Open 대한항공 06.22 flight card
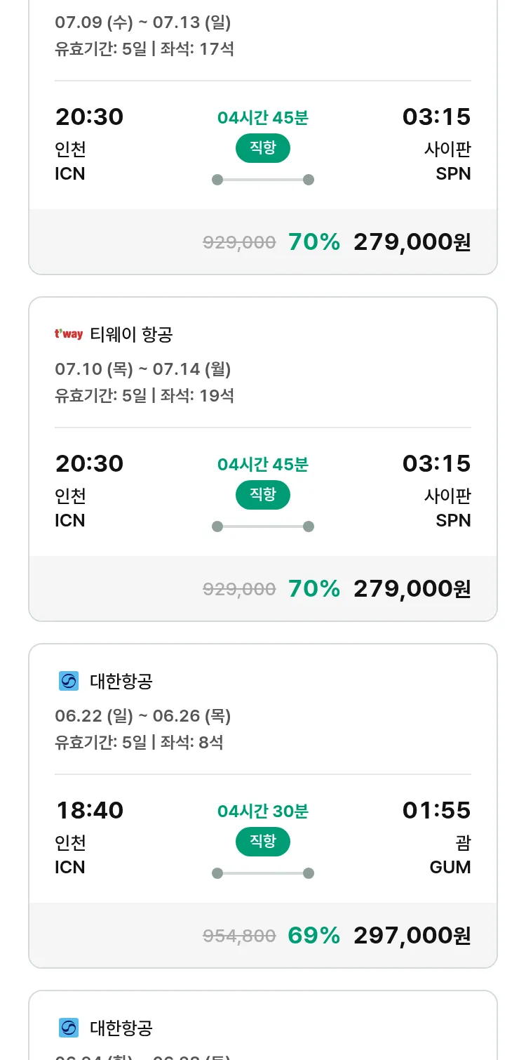Viewport: 526px width, 1060px height. click(x=263, y=806)
